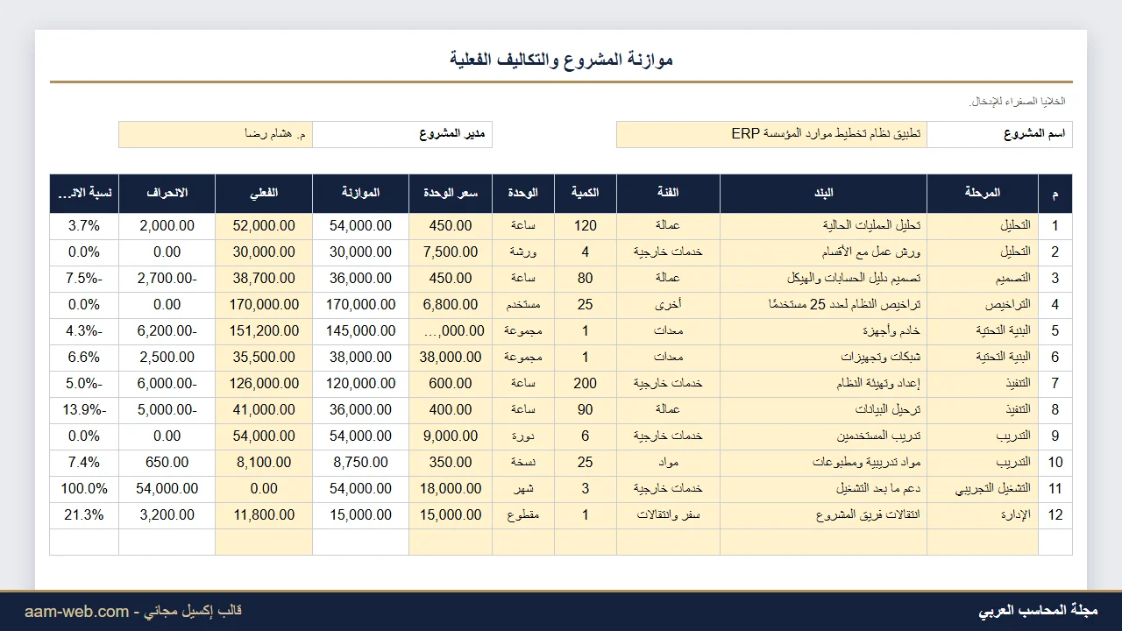Select the الفئة column header

668,194
